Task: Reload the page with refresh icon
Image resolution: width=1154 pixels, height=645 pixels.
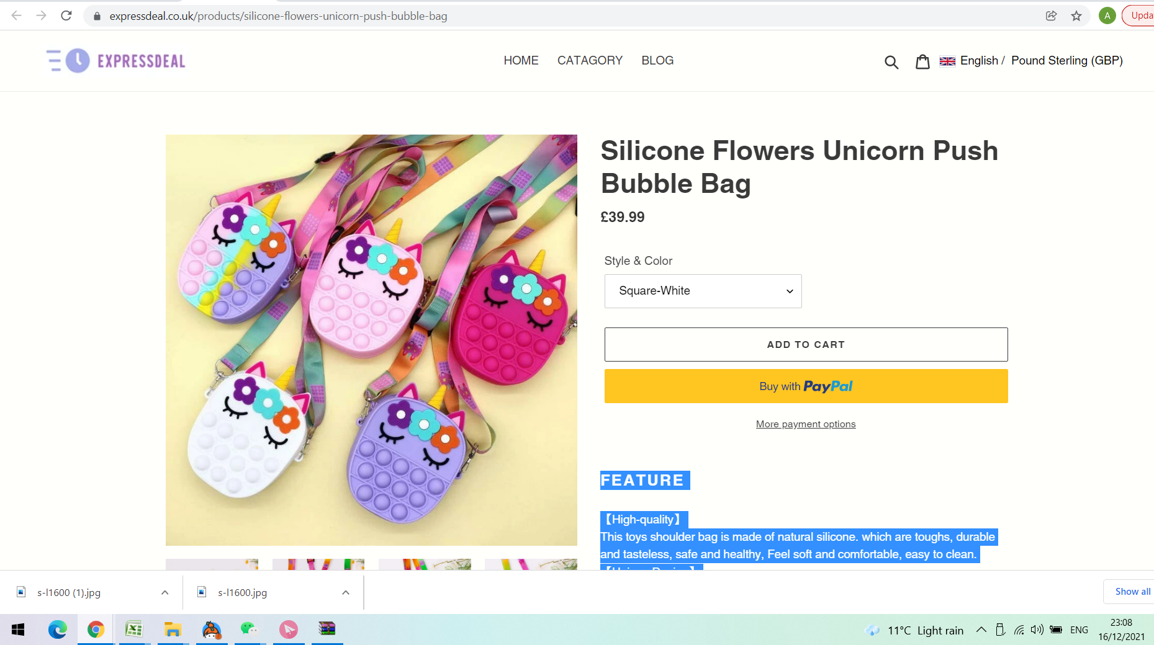Action: click(66, 16)
